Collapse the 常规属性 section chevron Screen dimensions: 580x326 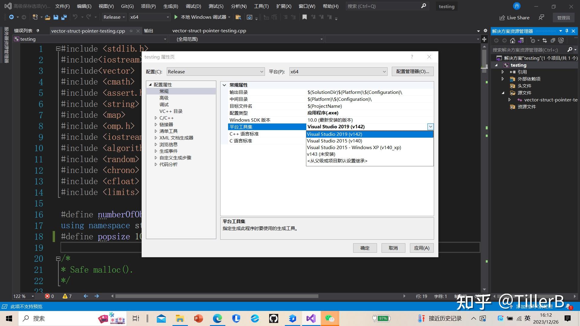(x=224, y=85)
